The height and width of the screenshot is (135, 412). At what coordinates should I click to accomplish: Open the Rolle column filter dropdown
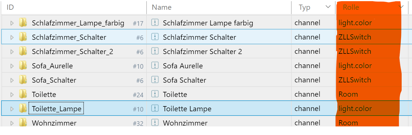(x=401, y=7)
